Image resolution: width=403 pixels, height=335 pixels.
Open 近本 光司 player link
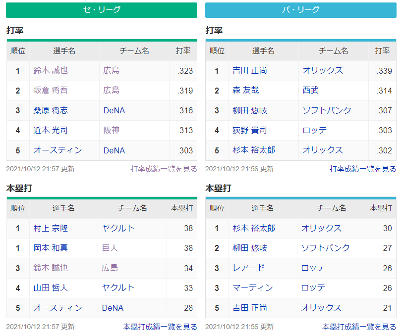tap(51, 130)
